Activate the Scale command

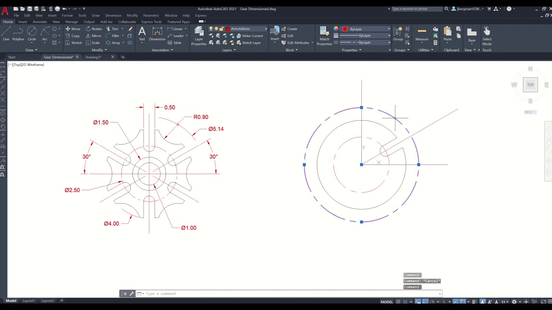pos(93,43)
